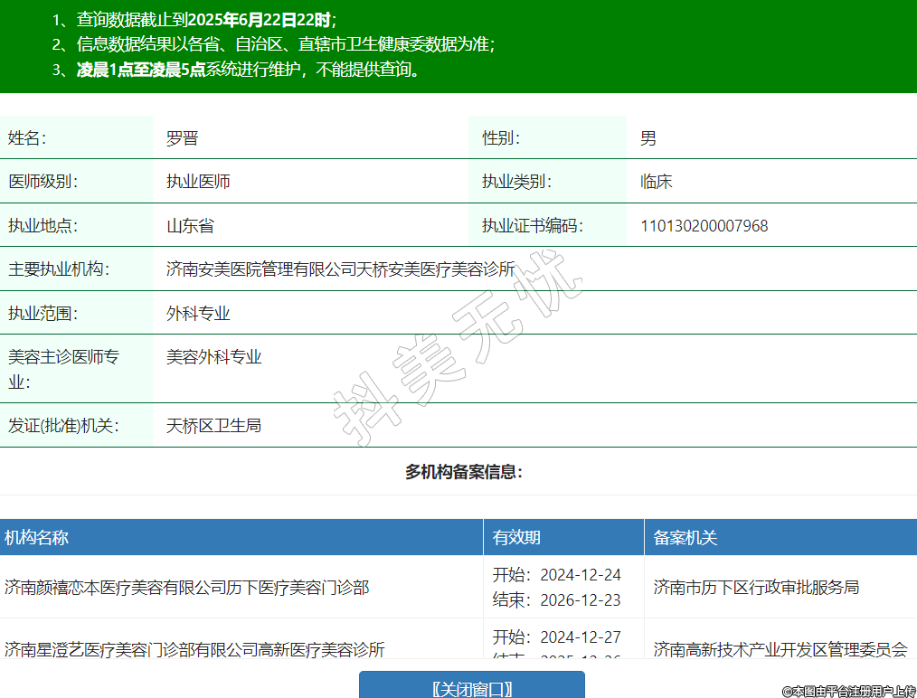Select the 山东省 practice location value
The width and height of the screenshot is (917, 698).
[x=190, y=226]
